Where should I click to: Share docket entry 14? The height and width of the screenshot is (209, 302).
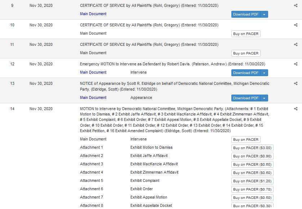click(x=296, y=109)
